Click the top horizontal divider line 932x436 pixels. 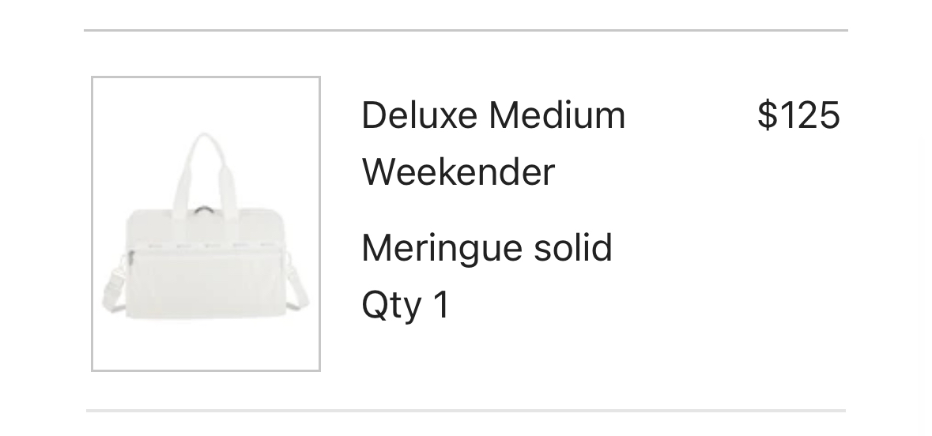point(466,30)
